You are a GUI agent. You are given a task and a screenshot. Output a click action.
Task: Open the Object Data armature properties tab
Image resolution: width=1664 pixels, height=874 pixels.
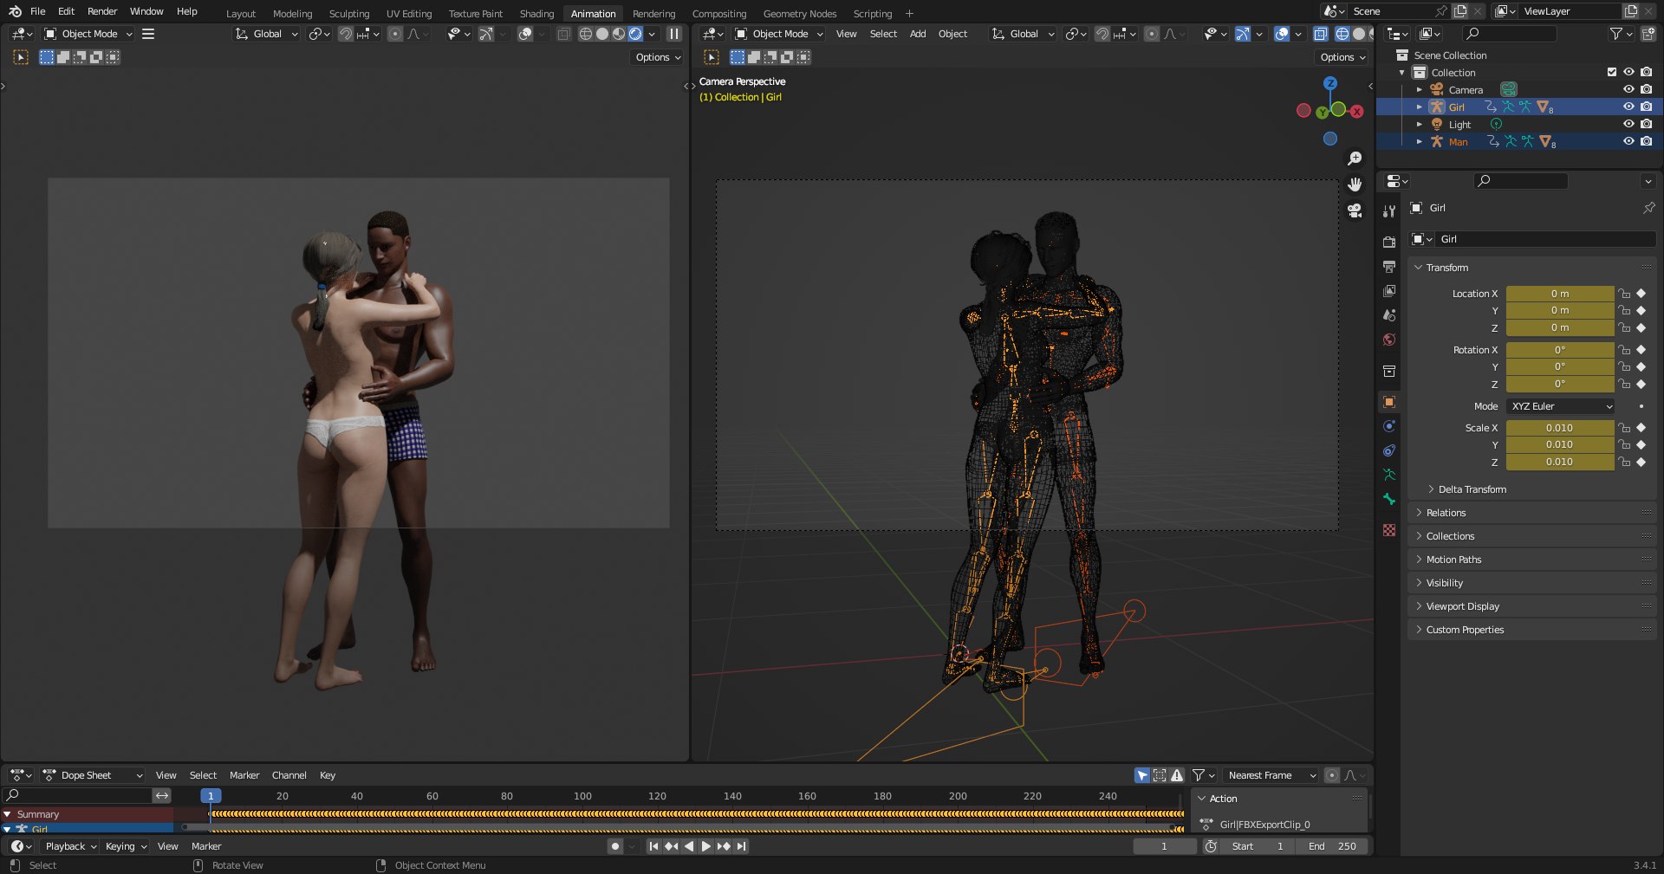pos(1389,475)
